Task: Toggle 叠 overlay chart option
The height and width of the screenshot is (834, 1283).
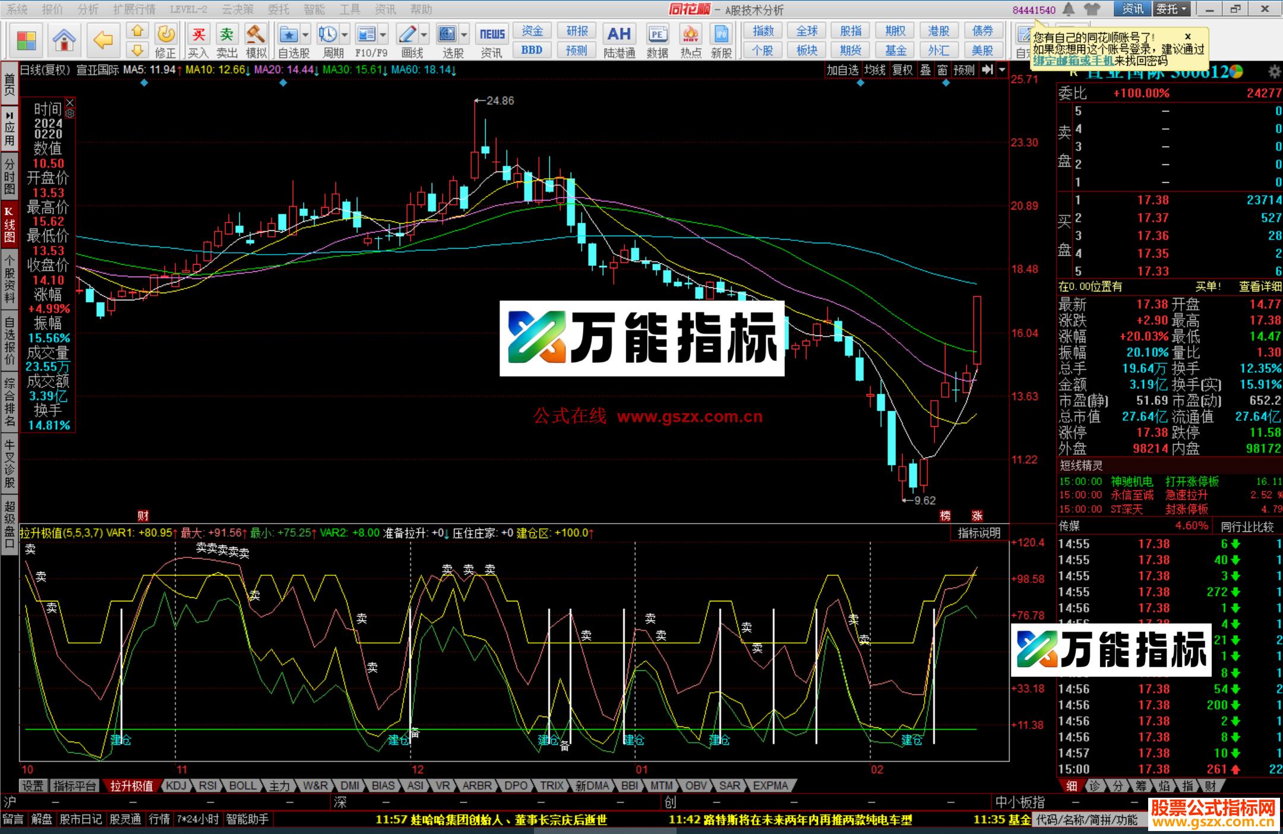Action: coord(925,70)
